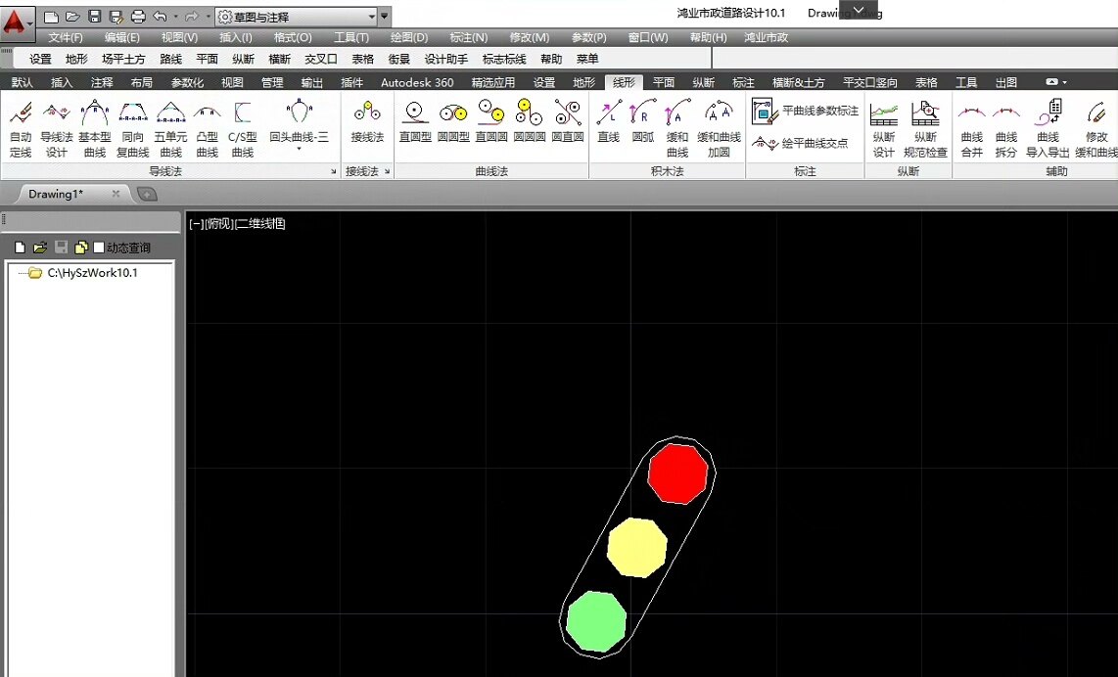Expand the quick access toolbar customize arrow

click(385, 17)
